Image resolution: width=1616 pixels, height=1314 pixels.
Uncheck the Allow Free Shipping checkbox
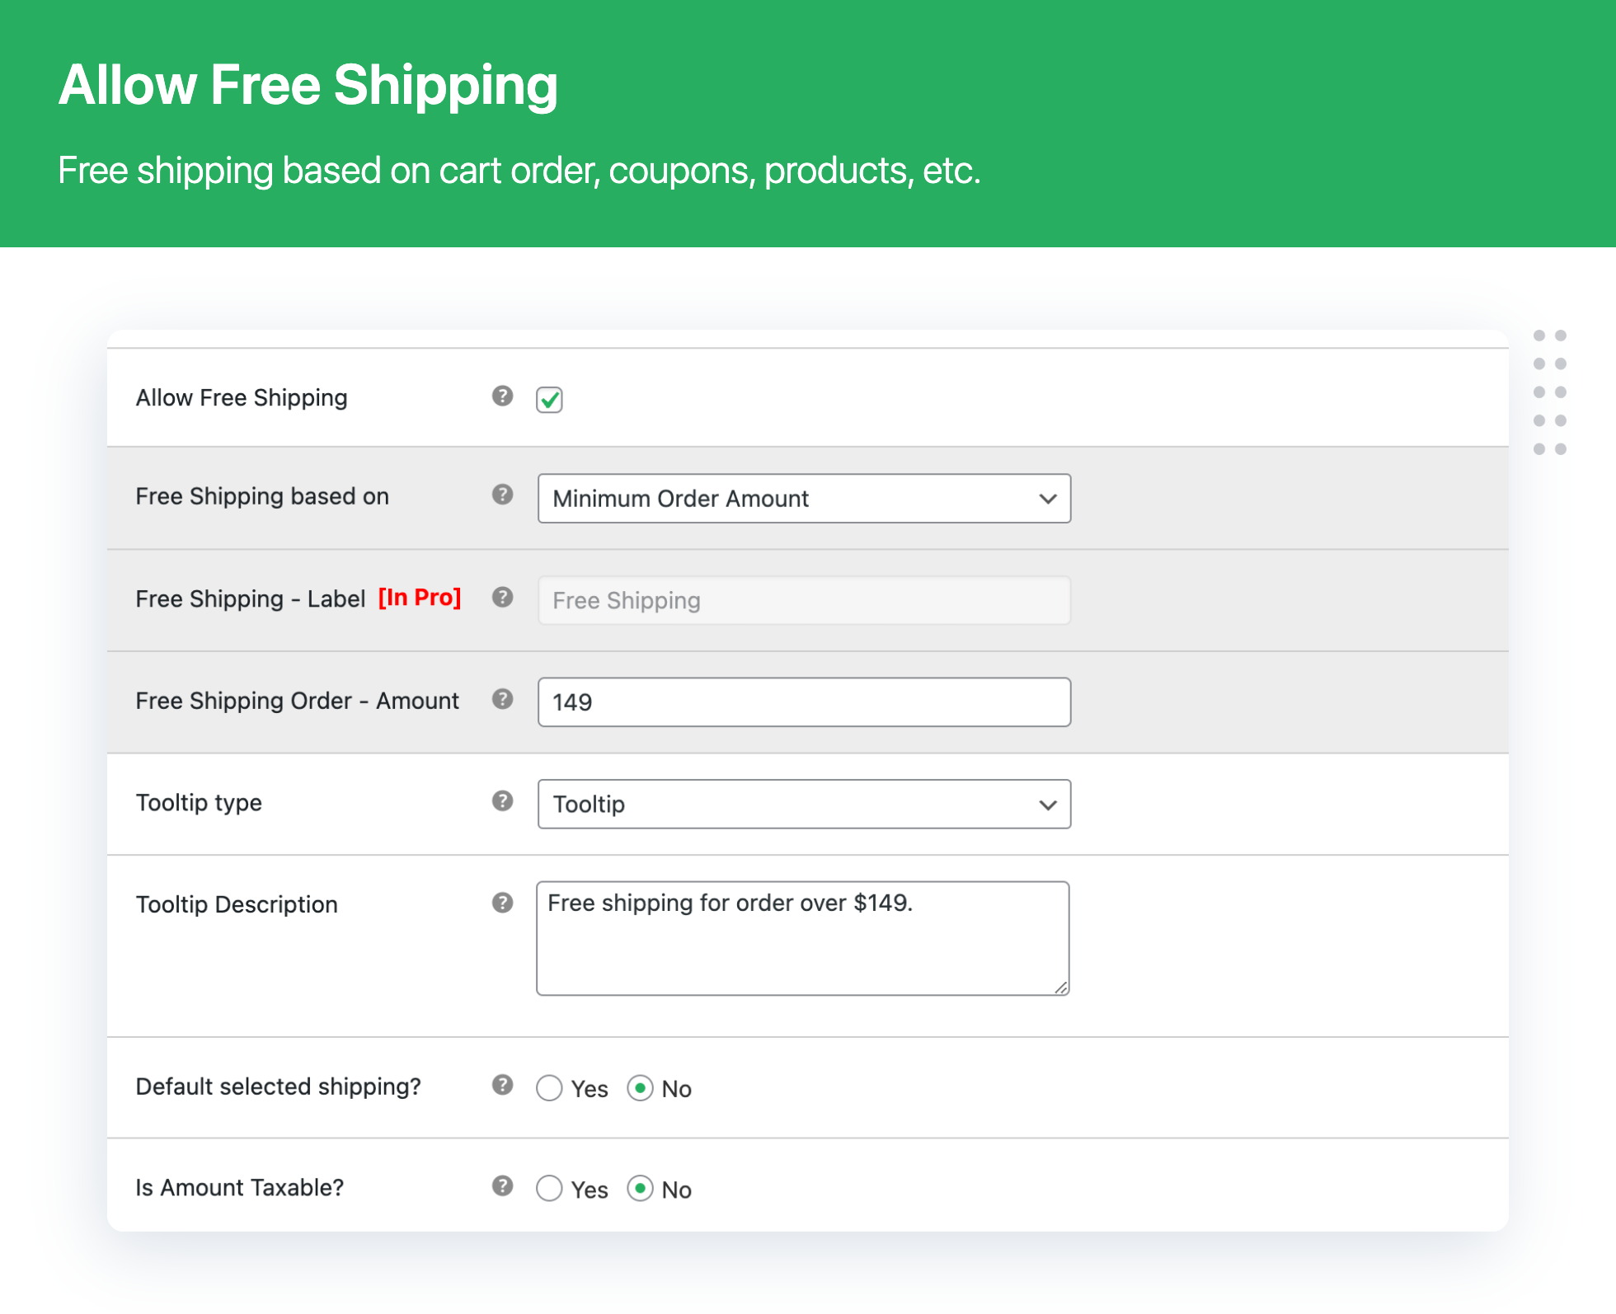pos(549,400)
